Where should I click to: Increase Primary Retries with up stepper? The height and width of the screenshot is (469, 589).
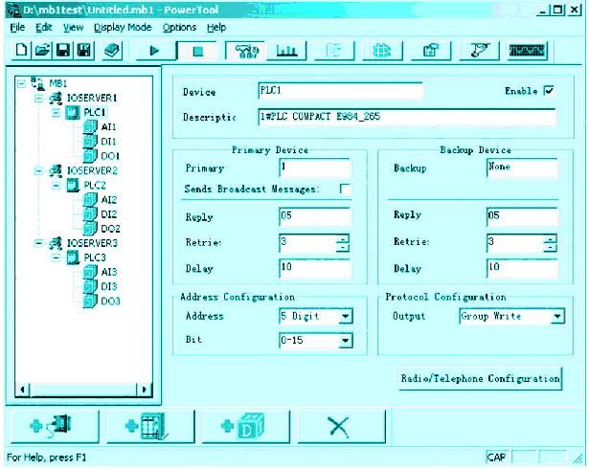click(x=343, y=238)
